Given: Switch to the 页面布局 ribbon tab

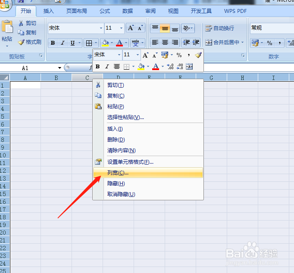Looking at the screenshot, I should click(x=76, y=11).
